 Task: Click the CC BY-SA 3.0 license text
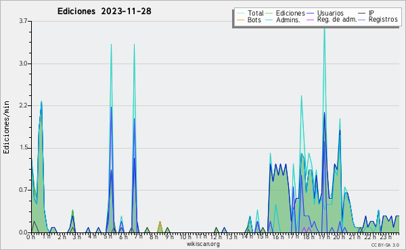coord(385,245)
